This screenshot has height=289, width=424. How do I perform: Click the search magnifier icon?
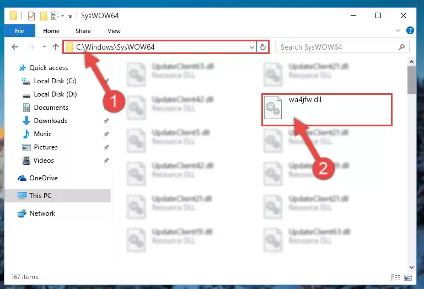[401, 47]
